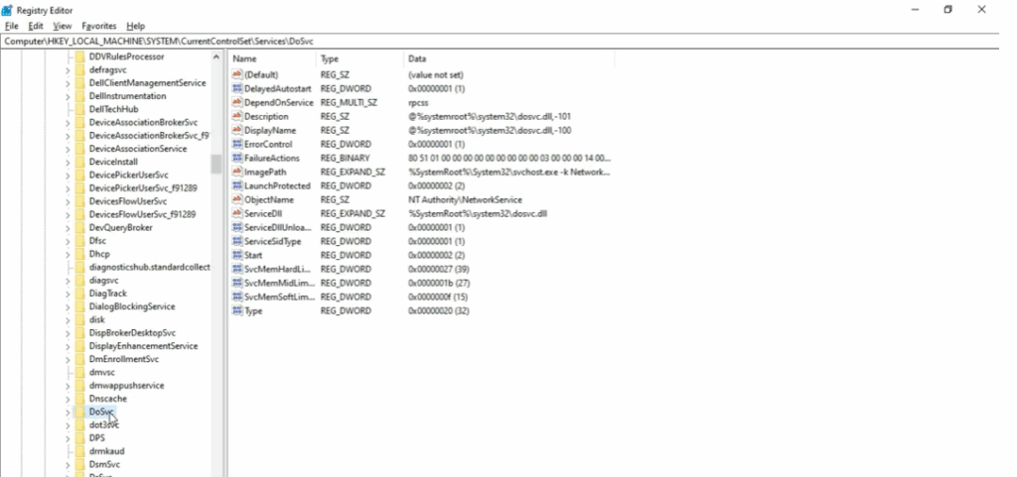Click the Start DWORD value icon
The width and height of the screenshot is (1017, 477).
[x=236, y=255]
